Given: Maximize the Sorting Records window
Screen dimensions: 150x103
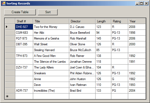Looking at the screenshot, I should (142, 3).
